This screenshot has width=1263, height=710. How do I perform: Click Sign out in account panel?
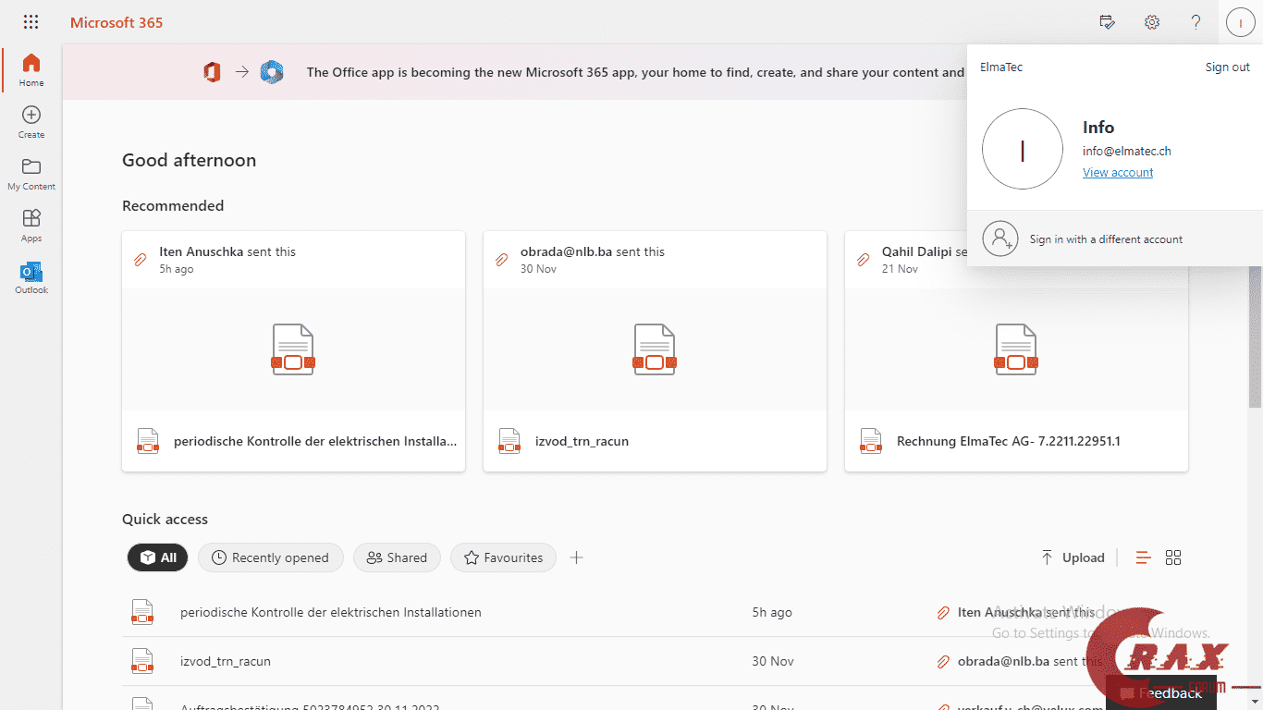(1227, 67)
